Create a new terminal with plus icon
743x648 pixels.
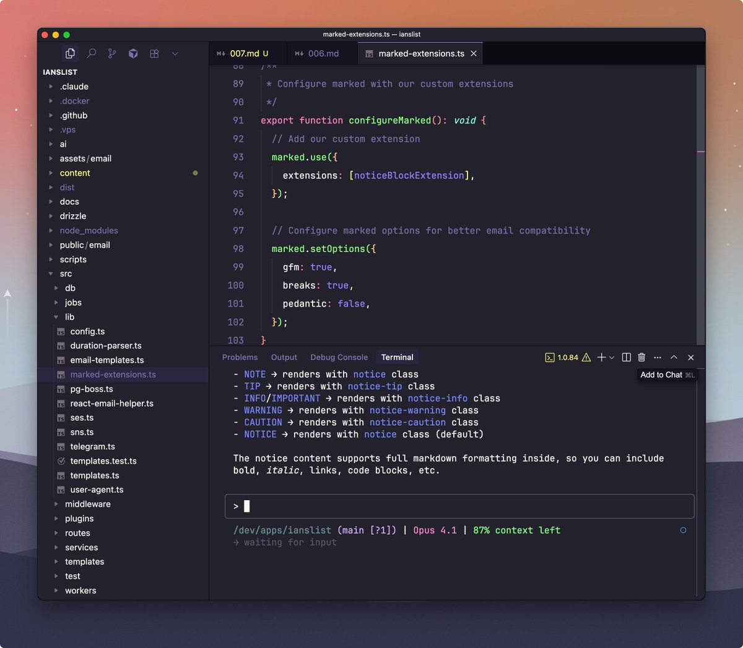coord(601,358)
